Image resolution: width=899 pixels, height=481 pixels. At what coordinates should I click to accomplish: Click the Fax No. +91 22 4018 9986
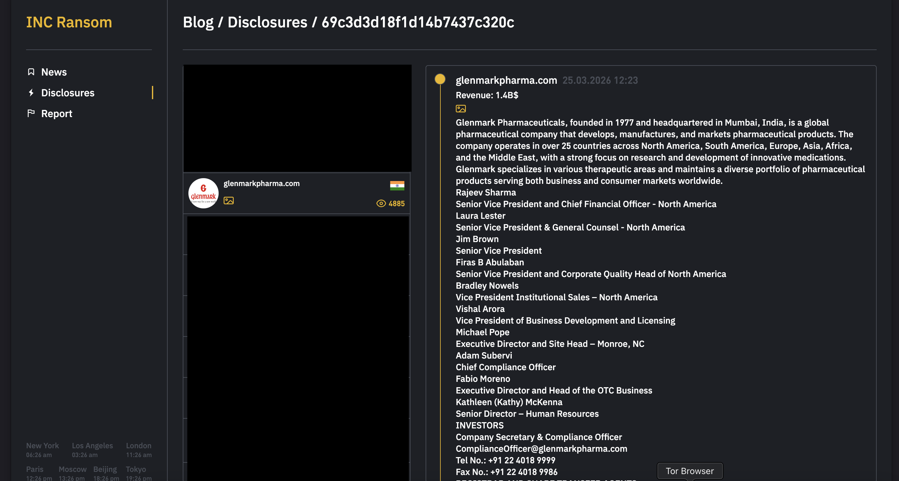[x=507, y=472]
